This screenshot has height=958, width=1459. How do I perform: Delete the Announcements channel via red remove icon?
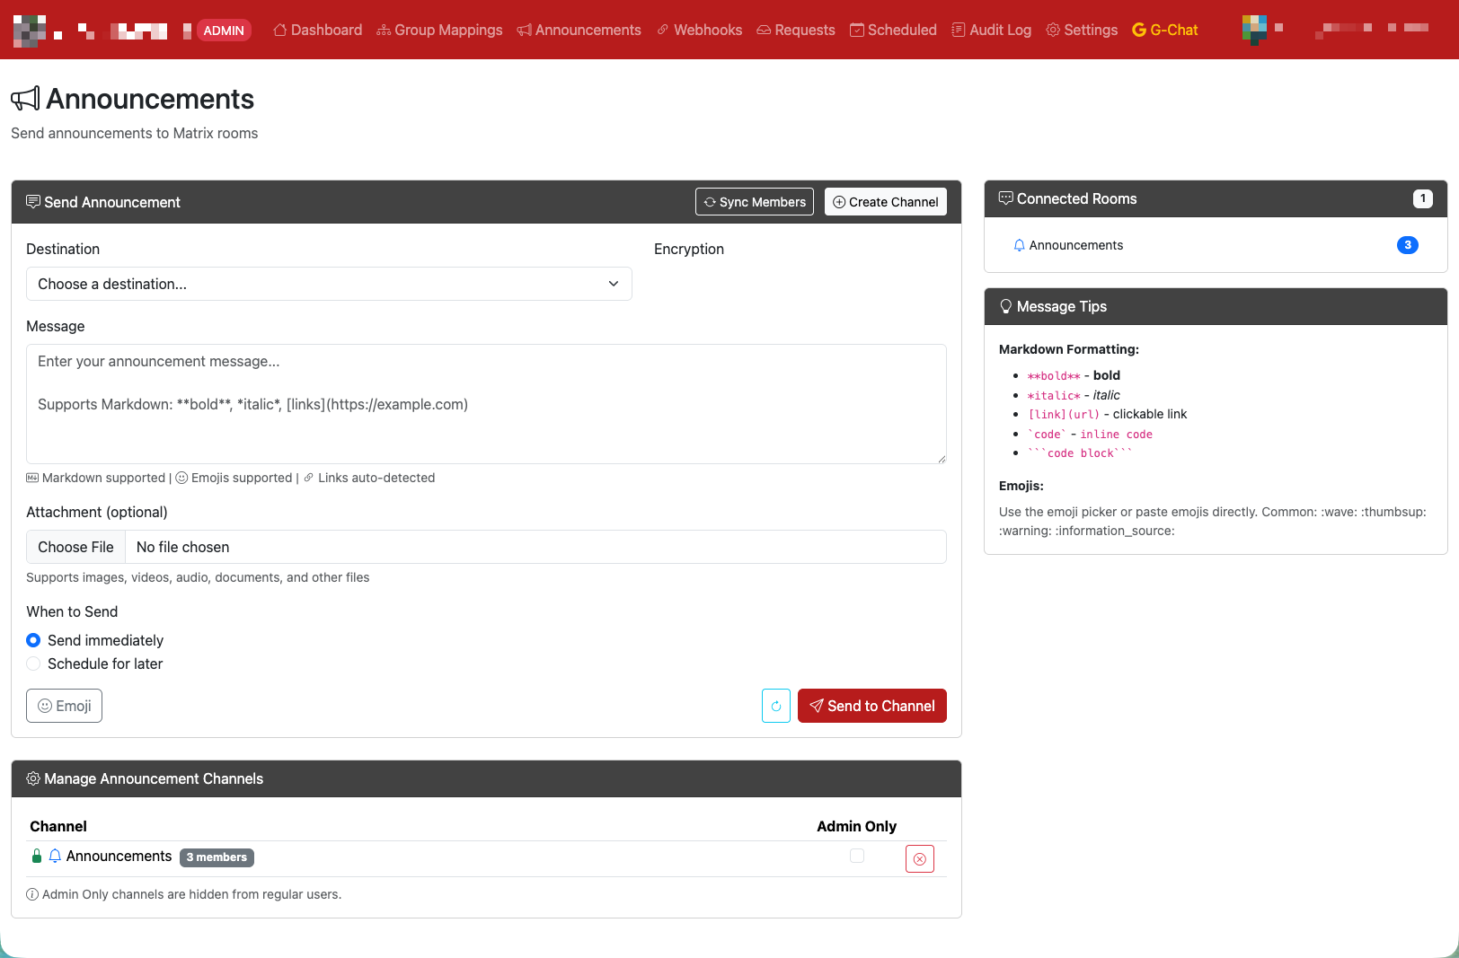(919, 858)
